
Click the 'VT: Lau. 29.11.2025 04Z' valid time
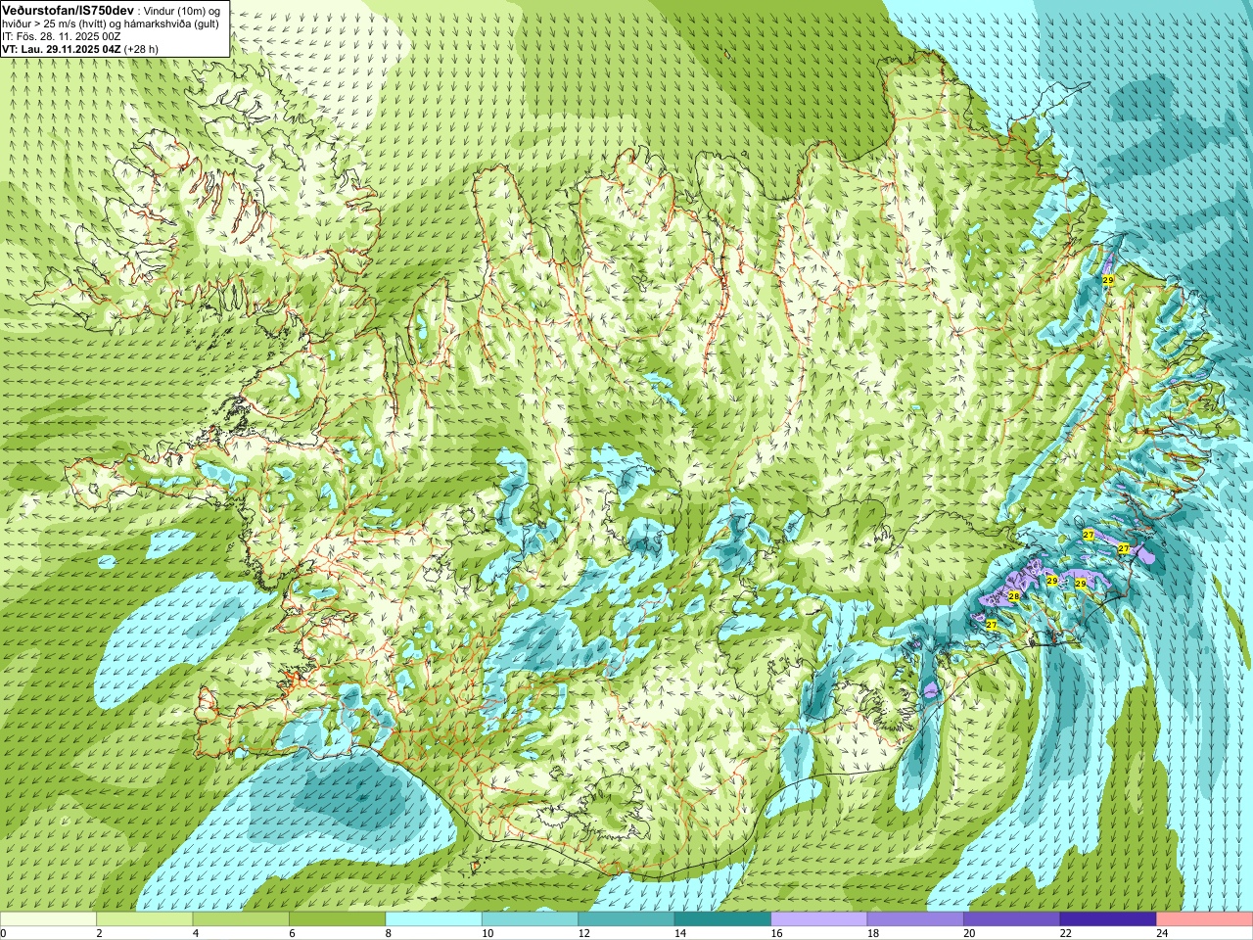[61, 49]
